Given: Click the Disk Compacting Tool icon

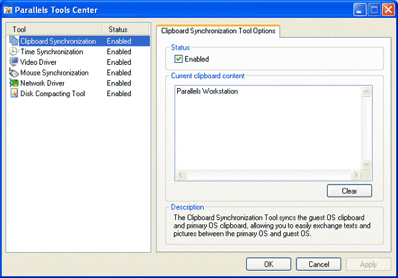Looking at the screenshot, I should [x=14, y=94].
